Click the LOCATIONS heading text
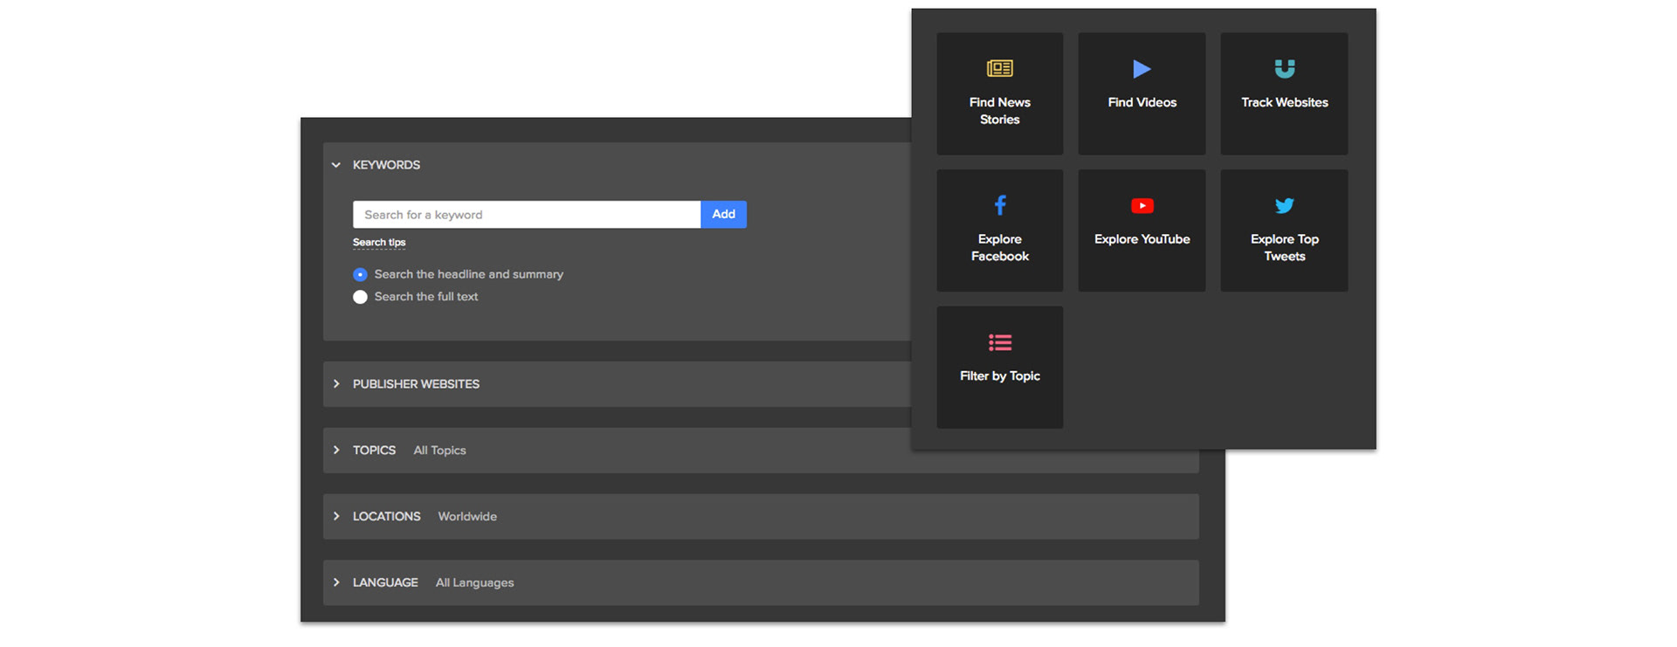This screenshot has width=1677, height=647. tap(386, 517)
